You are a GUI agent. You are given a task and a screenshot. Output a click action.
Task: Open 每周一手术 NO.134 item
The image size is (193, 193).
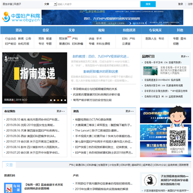point(163,62)
